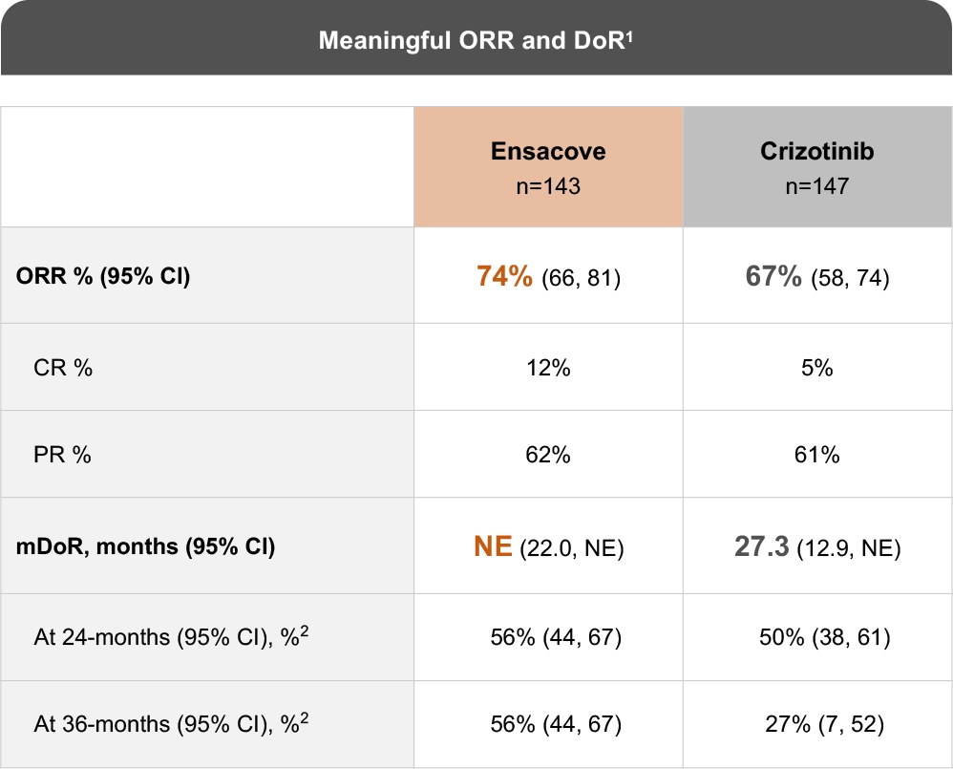Click the "mDoR, months (95% CI)" row label
953x769 pixels.
coord(145,547)
